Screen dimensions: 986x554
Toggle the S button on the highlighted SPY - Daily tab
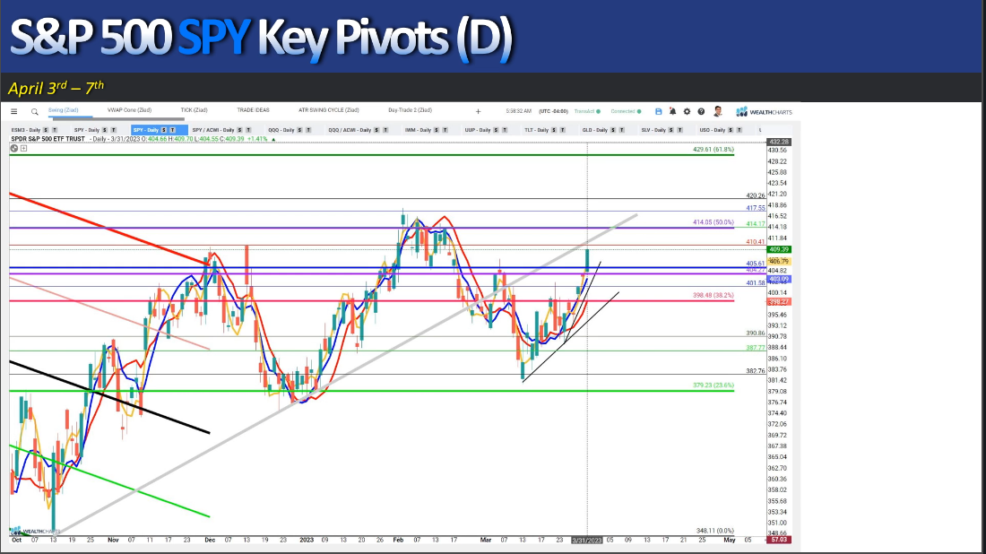coord(164,130)
